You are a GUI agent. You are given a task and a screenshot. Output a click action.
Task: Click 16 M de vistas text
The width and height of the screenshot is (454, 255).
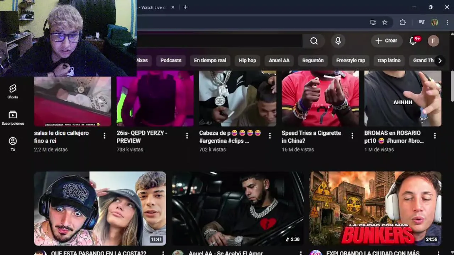(x=298, y=149)
